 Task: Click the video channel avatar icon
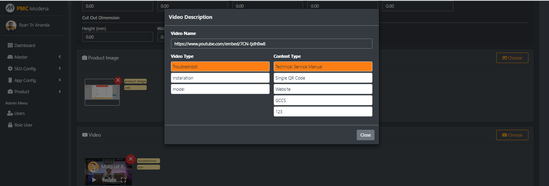tap(94, 167)
